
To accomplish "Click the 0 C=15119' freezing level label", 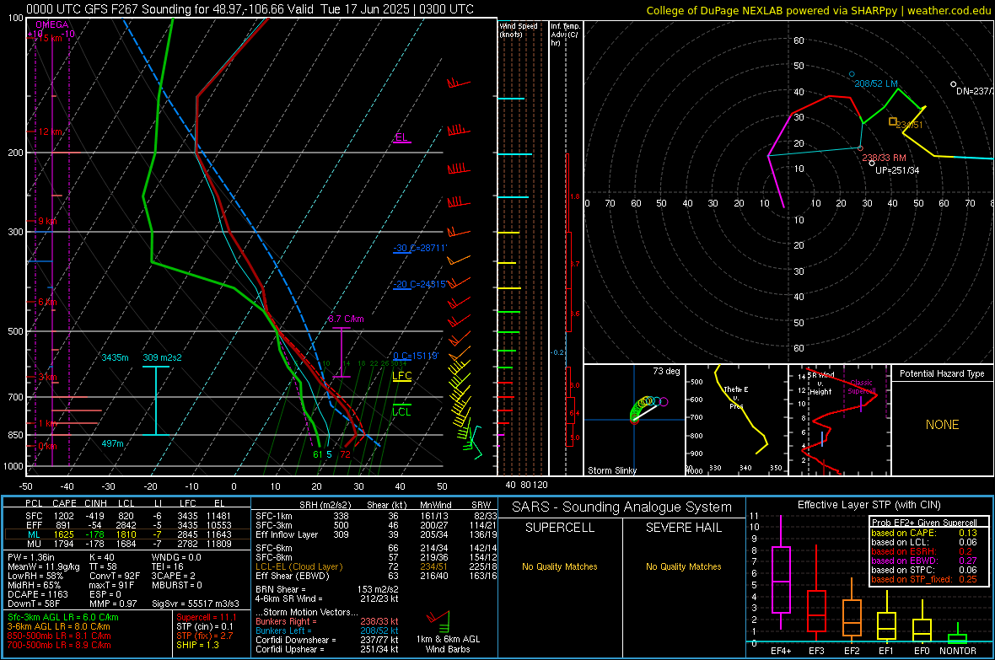I will pyautogui.click(x=416, y=356).
